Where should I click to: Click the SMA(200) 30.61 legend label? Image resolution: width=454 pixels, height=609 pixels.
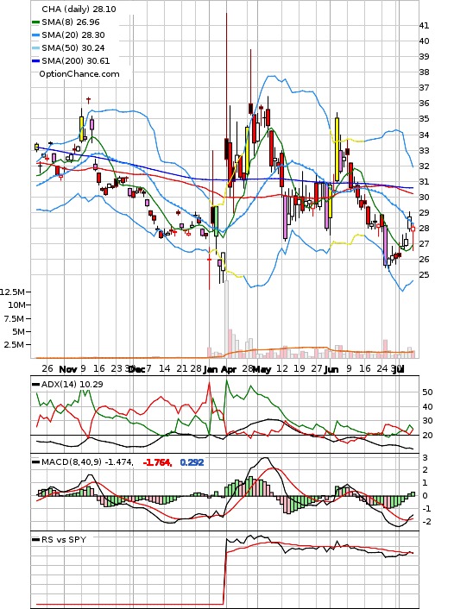coord(76,61)
